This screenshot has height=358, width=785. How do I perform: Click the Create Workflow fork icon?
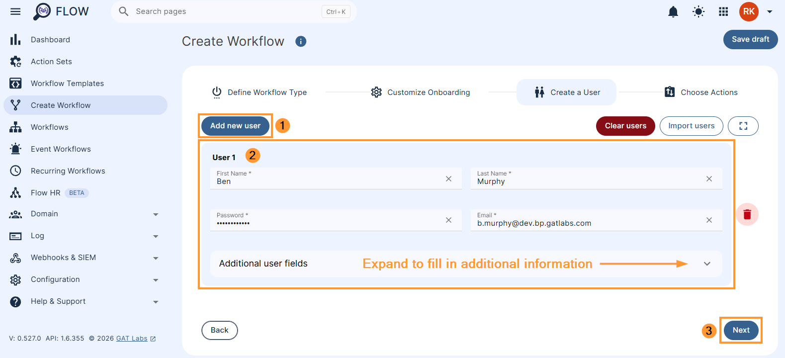coord(15,105)
